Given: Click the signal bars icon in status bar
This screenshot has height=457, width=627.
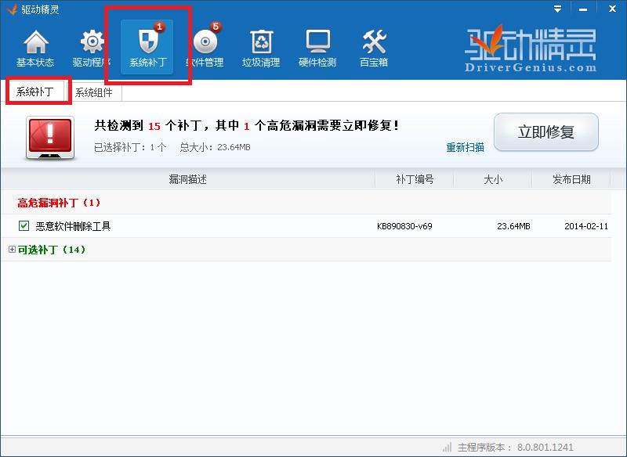Looking at the screenshot, I should 447,448.
